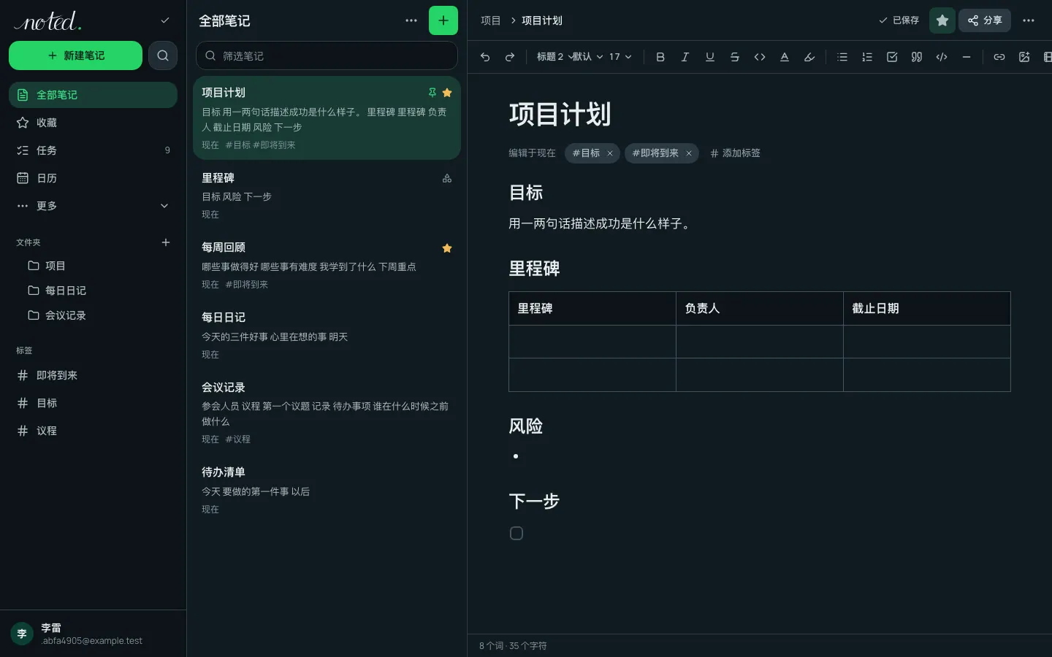
Task: Click the green plus button above the note list
Action: pyautogui.click(x=443, y=20)
